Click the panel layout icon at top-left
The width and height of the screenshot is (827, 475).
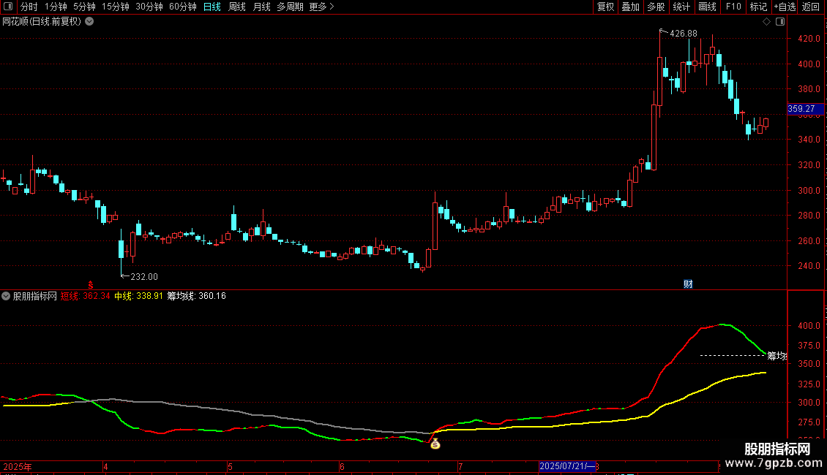(x=8, y=7)
